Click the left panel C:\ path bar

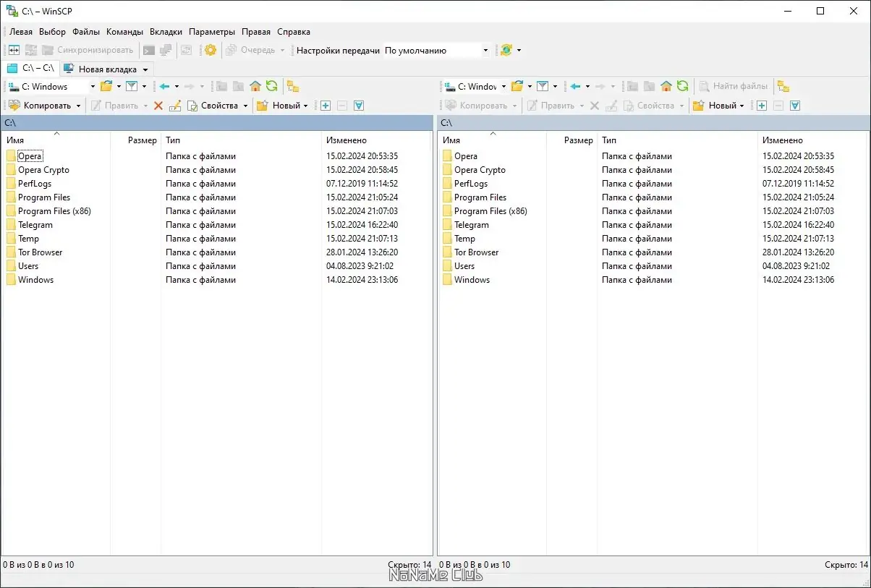pyautogui.click(x=217, y=123)
